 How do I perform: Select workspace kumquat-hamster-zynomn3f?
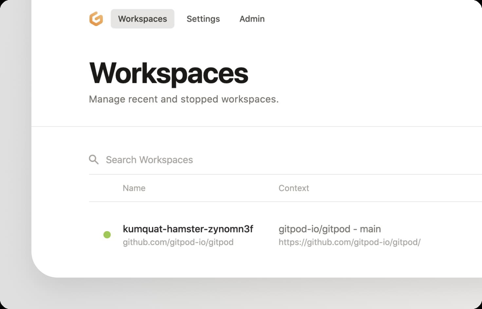coord(188,229)
